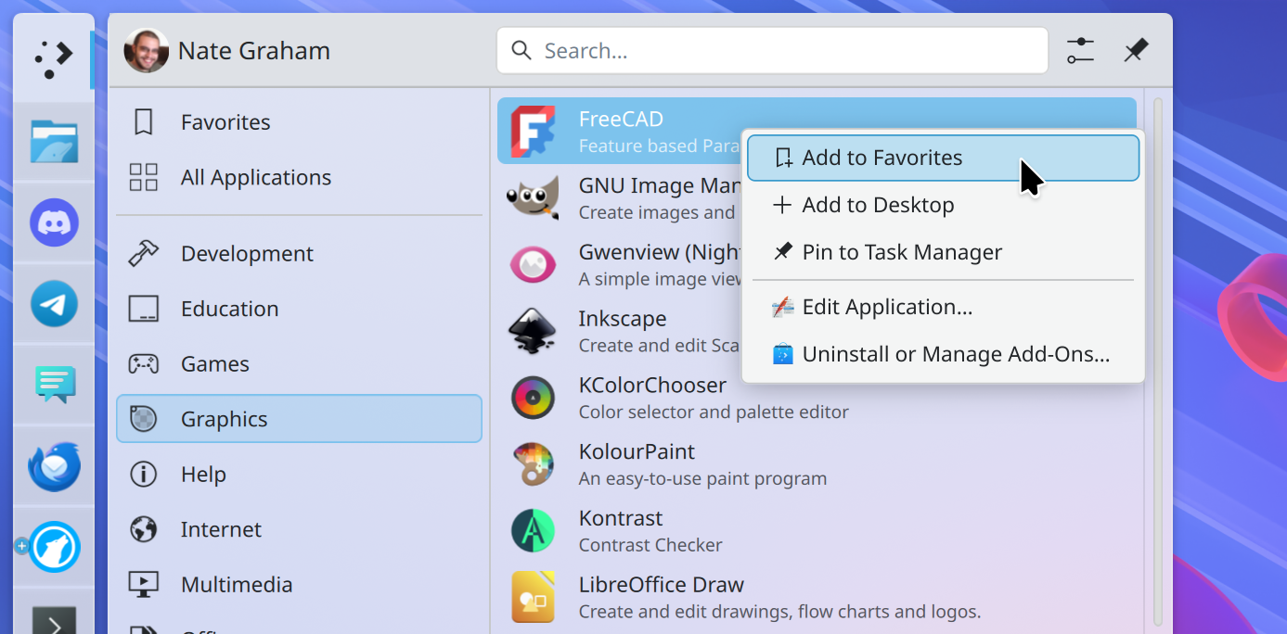Open Telegram from the dock

[54, 303]
